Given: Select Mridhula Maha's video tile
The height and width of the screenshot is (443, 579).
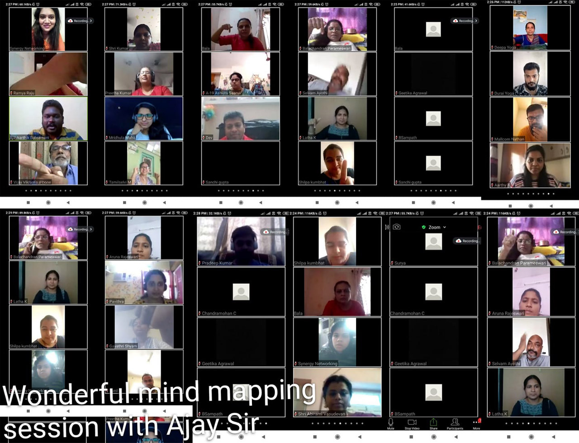Looking at the screenshot, I should click(144, 119).
